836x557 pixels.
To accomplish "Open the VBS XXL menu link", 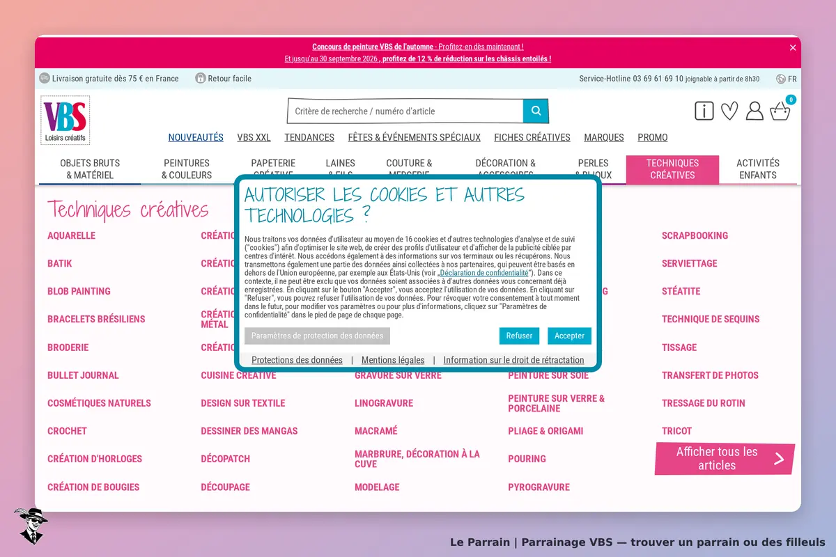I will [254, 137].
